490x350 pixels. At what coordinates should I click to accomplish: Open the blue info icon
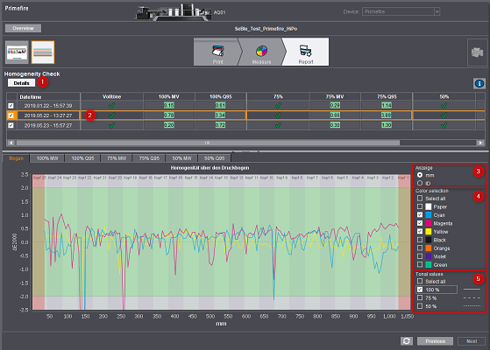(x=479, y=84)
